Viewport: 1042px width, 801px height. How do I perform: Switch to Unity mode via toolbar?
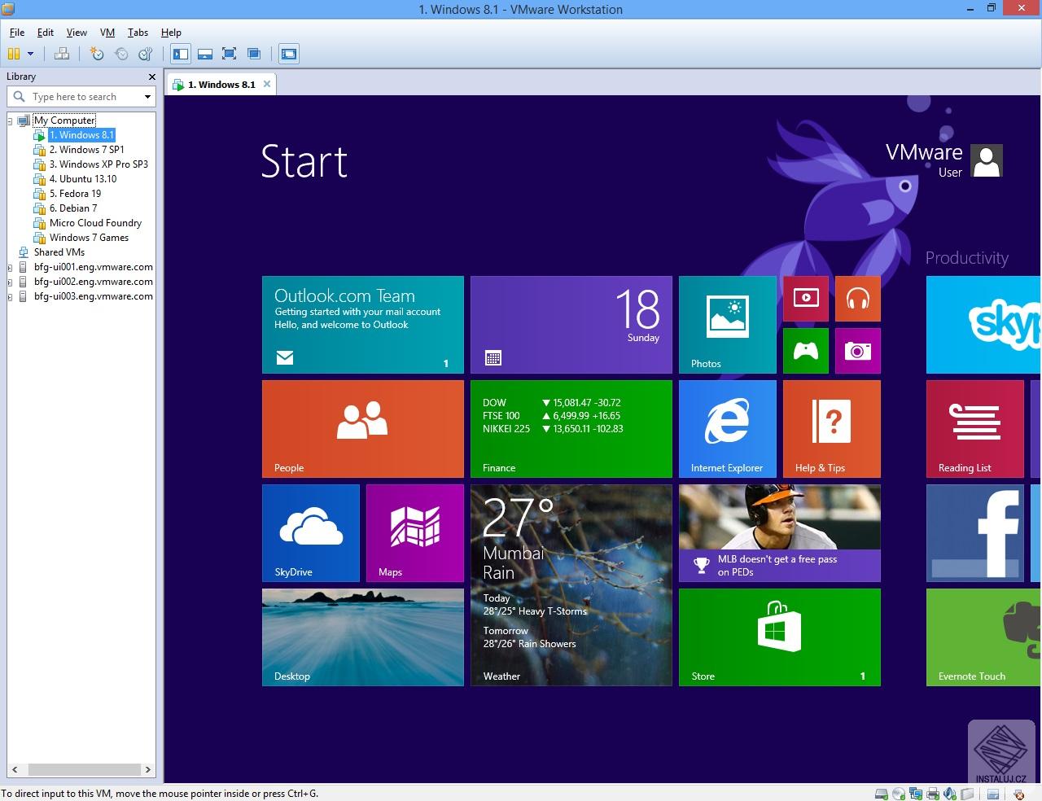(254, 54)
